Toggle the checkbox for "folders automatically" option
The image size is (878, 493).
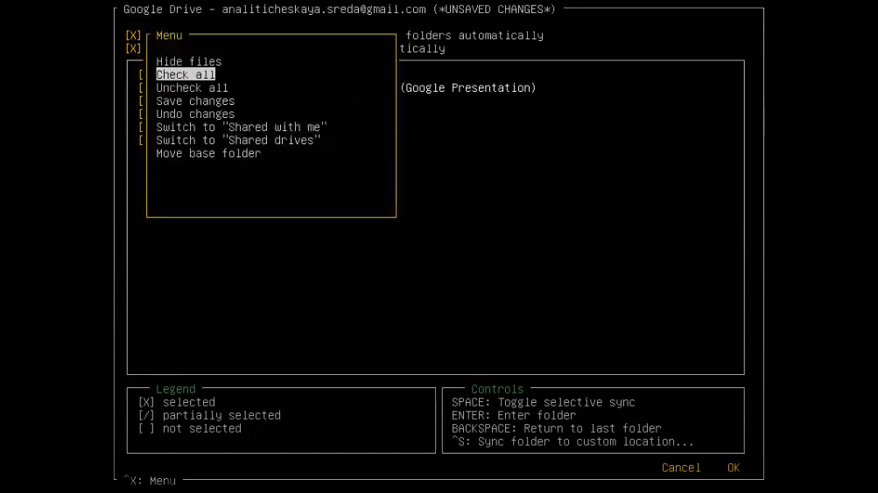[133, 36]
